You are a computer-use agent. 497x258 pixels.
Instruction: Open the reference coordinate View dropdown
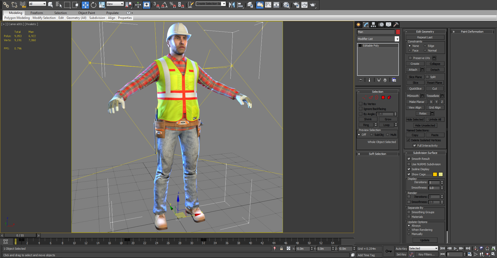coord(115,4)
